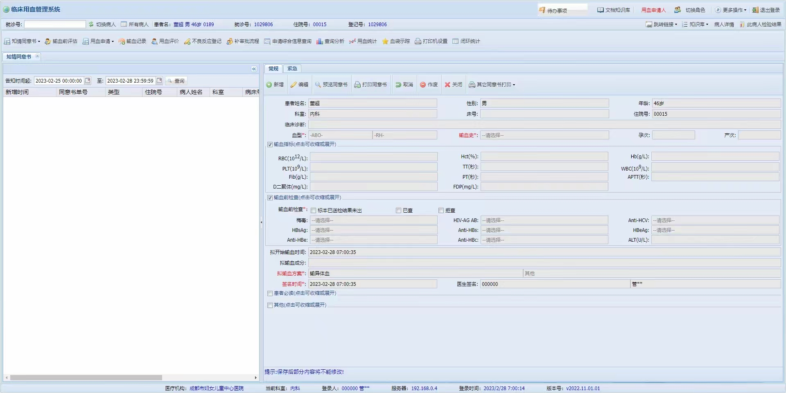Open 此病人检验结果
786x393 pixels.
(x=760, y=25)
